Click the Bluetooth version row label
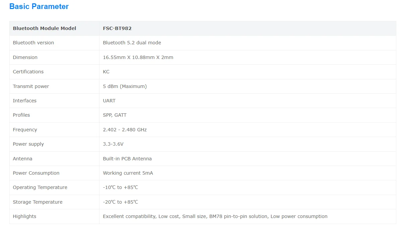Screen dimensions: 407x237 point(33,43)
